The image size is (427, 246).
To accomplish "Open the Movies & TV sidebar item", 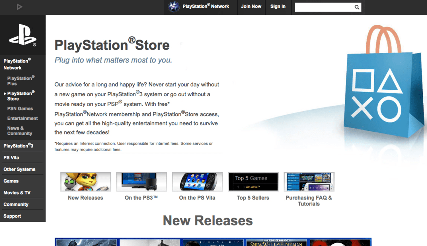I will tap(17, 193).
